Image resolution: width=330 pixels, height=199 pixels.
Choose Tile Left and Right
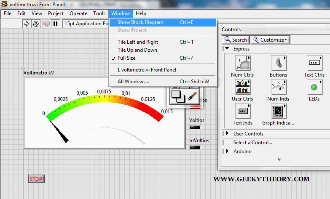coord(163,42)
